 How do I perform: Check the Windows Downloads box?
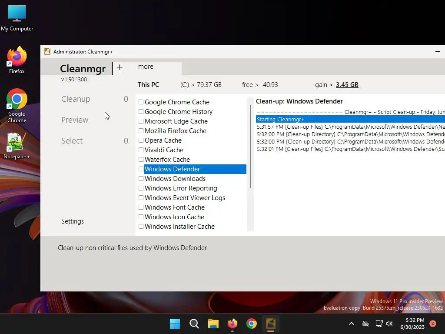coord(141,178)
